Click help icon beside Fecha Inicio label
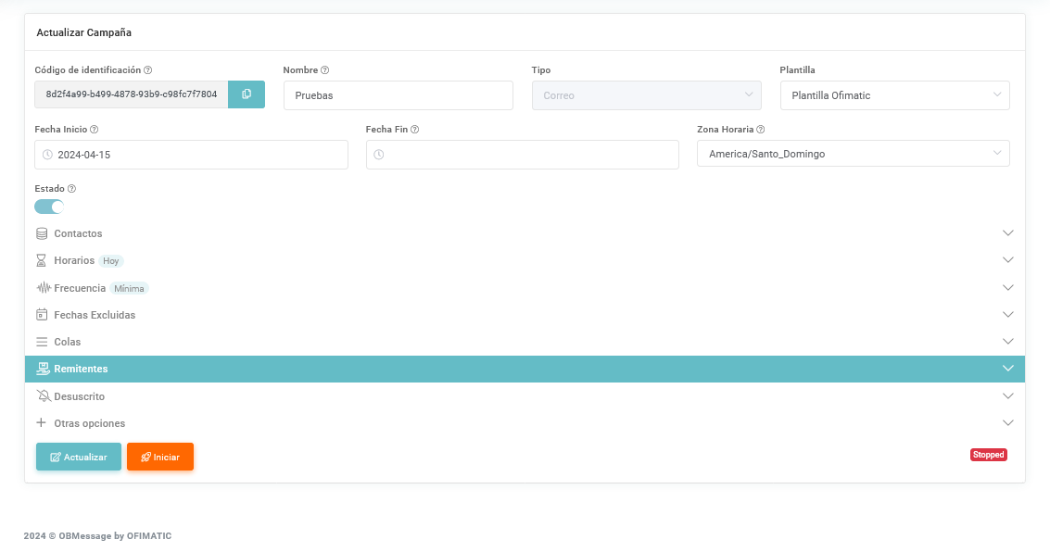Screen dimensions: 1050x552 [x=95, y=130]
